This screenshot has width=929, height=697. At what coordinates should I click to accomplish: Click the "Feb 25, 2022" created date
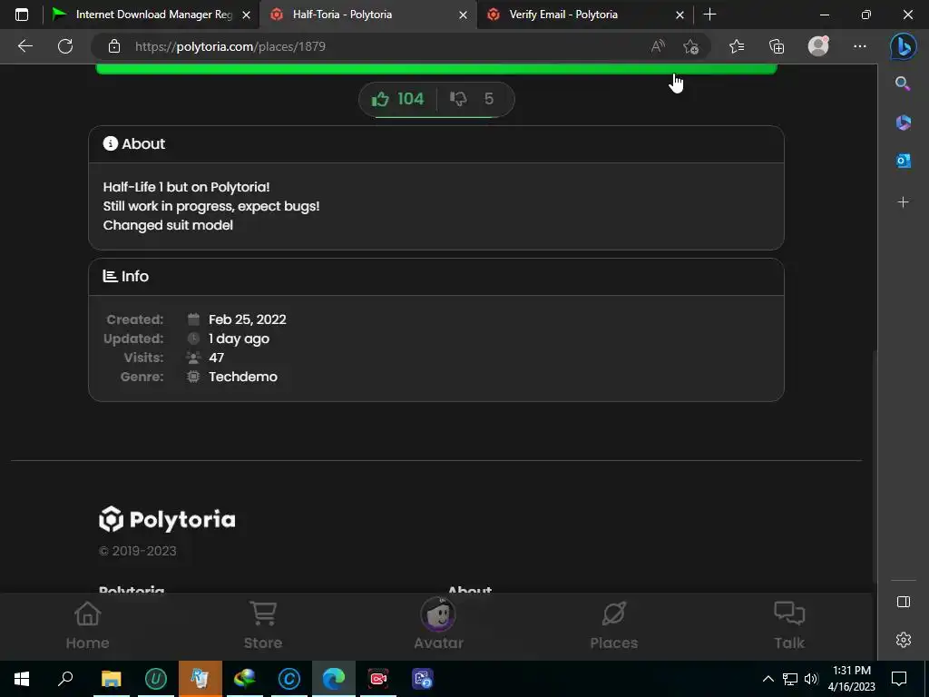[247, 319]
